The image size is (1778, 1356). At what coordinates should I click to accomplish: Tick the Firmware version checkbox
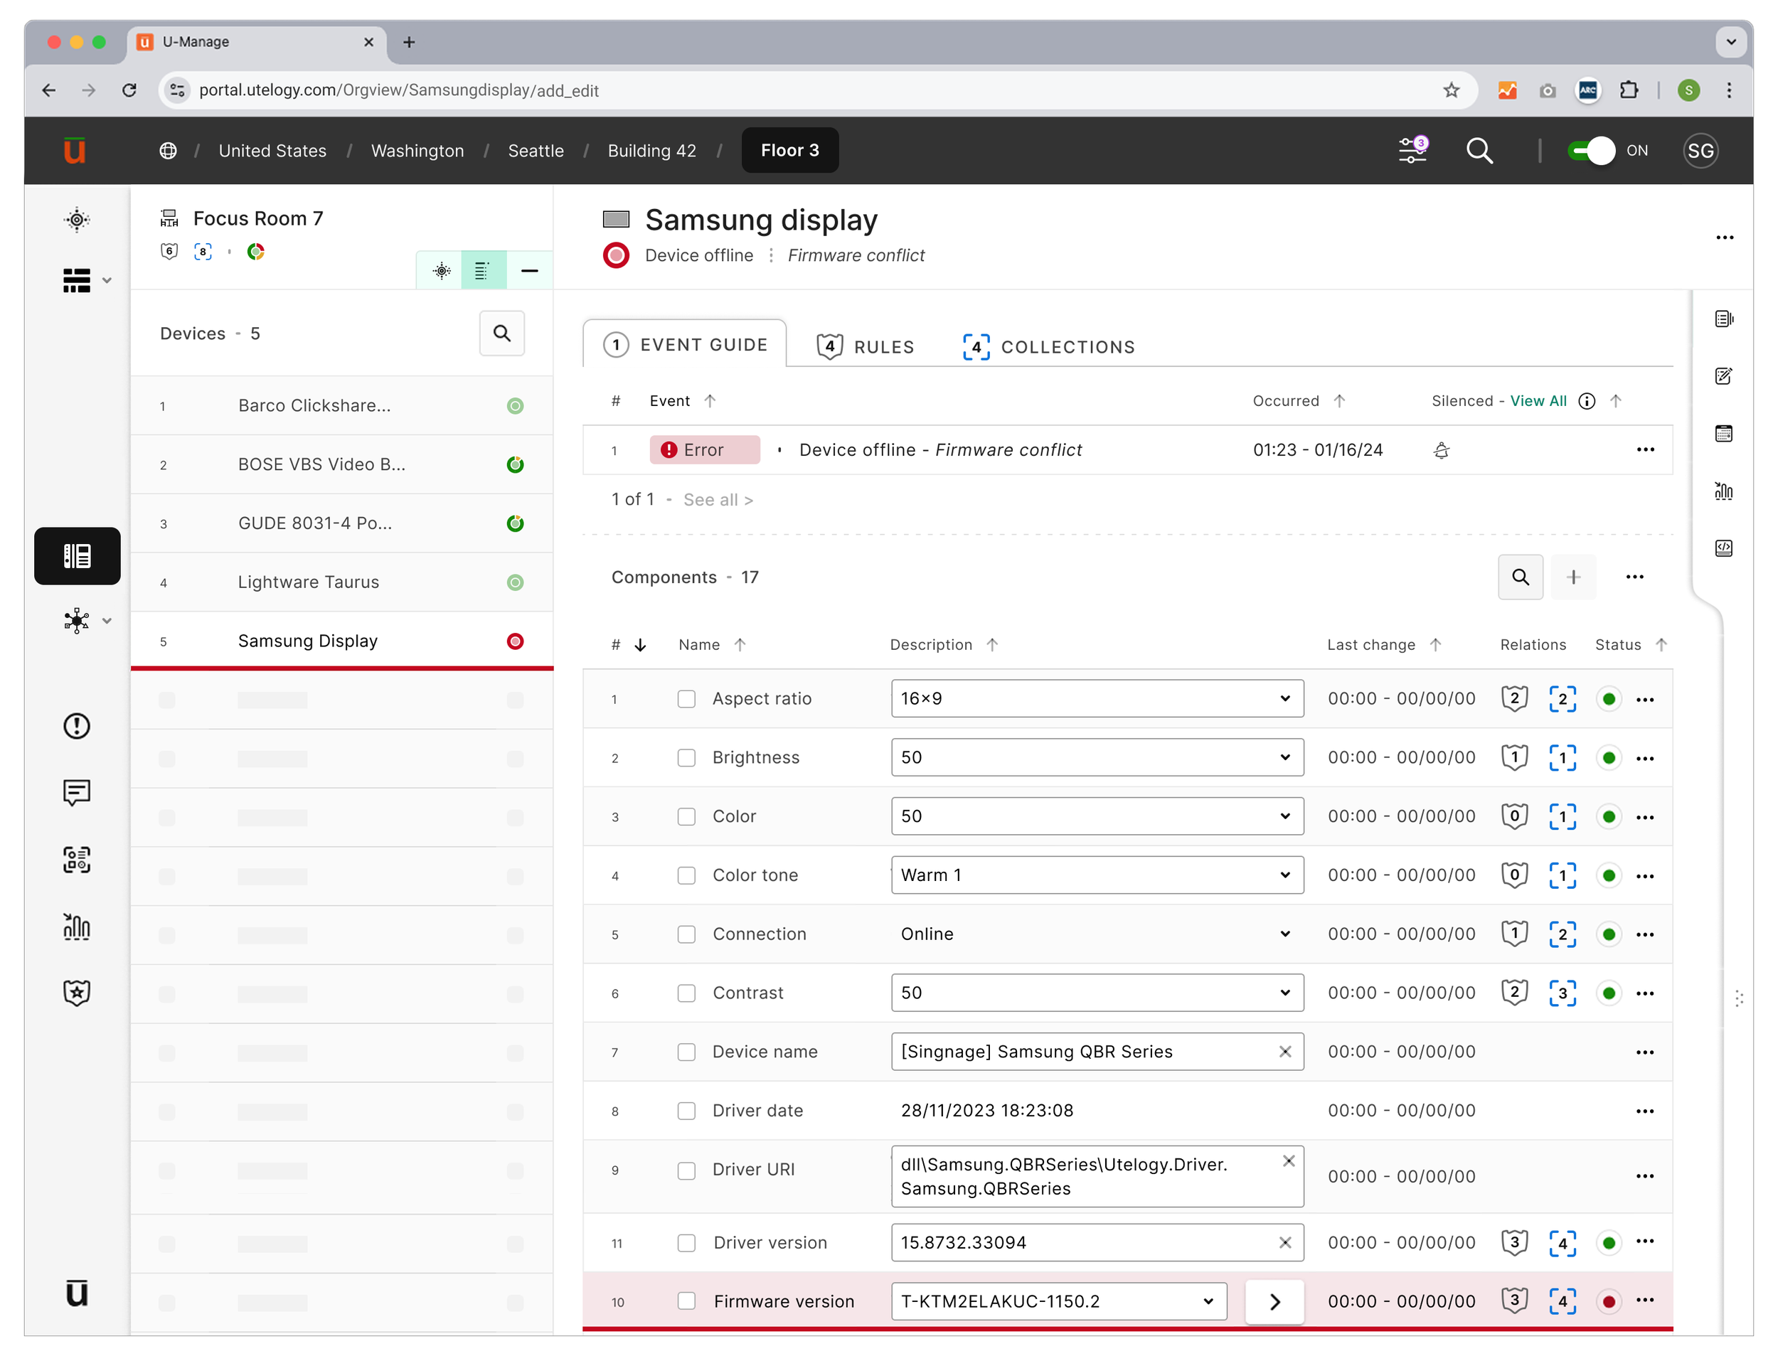[686, 1301]
